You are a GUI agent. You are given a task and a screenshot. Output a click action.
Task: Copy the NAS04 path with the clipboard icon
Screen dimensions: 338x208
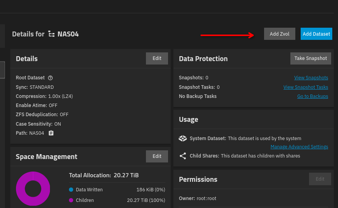[x=51, y=133]
